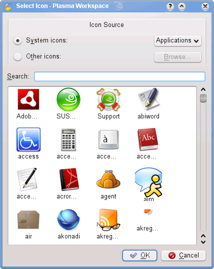Viewport: 214px width, 269px height.
Task: Select the Adobe AIR red icon
Action: [28, 99]
